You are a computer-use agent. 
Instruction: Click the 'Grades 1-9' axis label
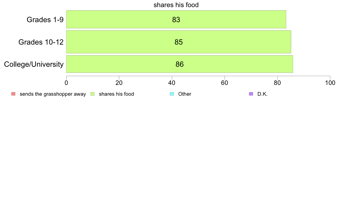[x=45, y=20]
